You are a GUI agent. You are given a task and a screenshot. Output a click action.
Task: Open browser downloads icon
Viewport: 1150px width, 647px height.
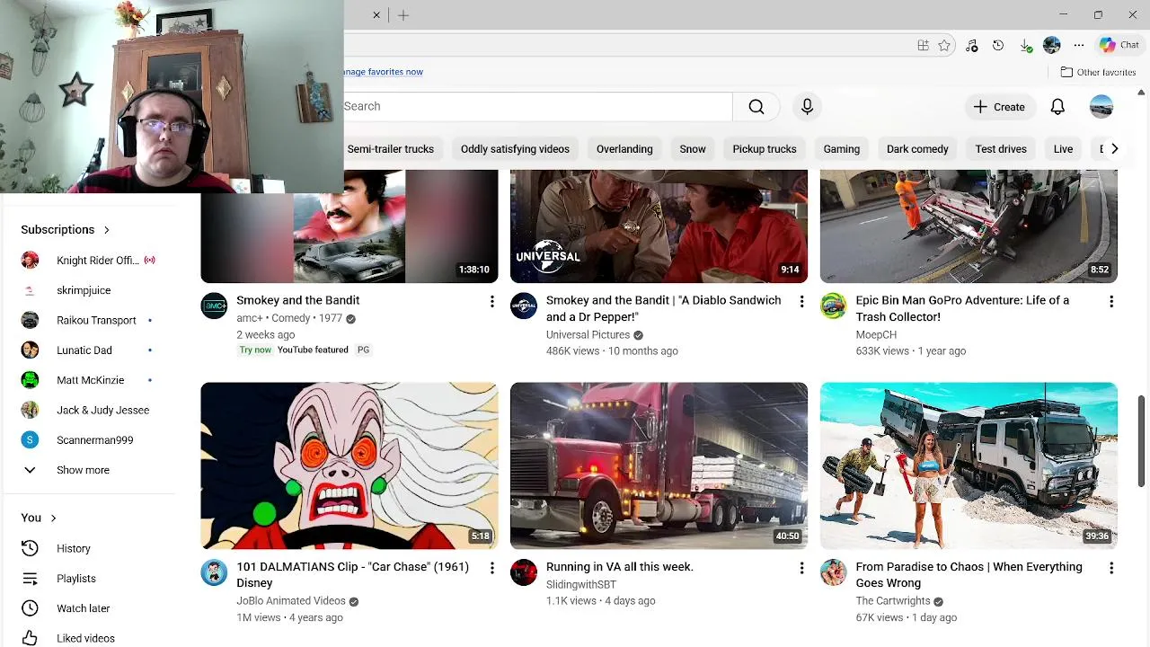1025,45
